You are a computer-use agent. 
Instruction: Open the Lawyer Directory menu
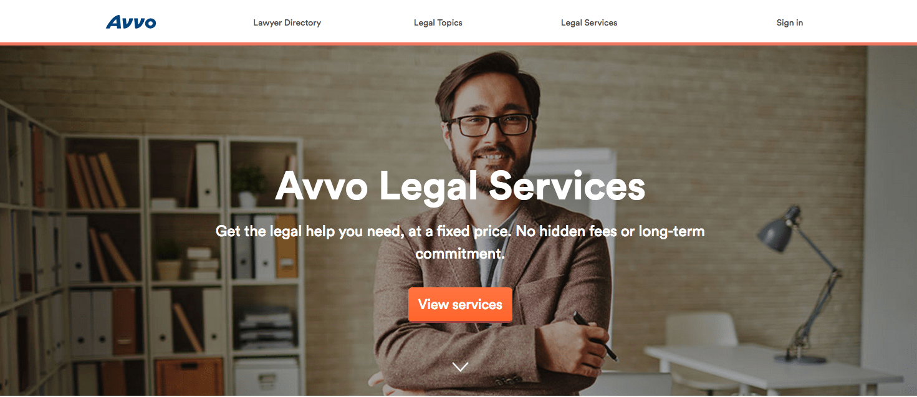(x=287, y=22)
